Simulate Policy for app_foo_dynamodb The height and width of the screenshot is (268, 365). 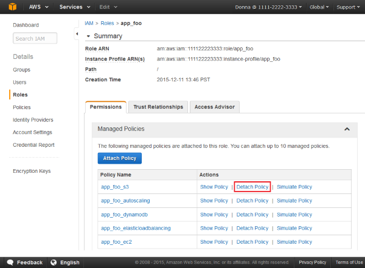[x=294, y=215]
